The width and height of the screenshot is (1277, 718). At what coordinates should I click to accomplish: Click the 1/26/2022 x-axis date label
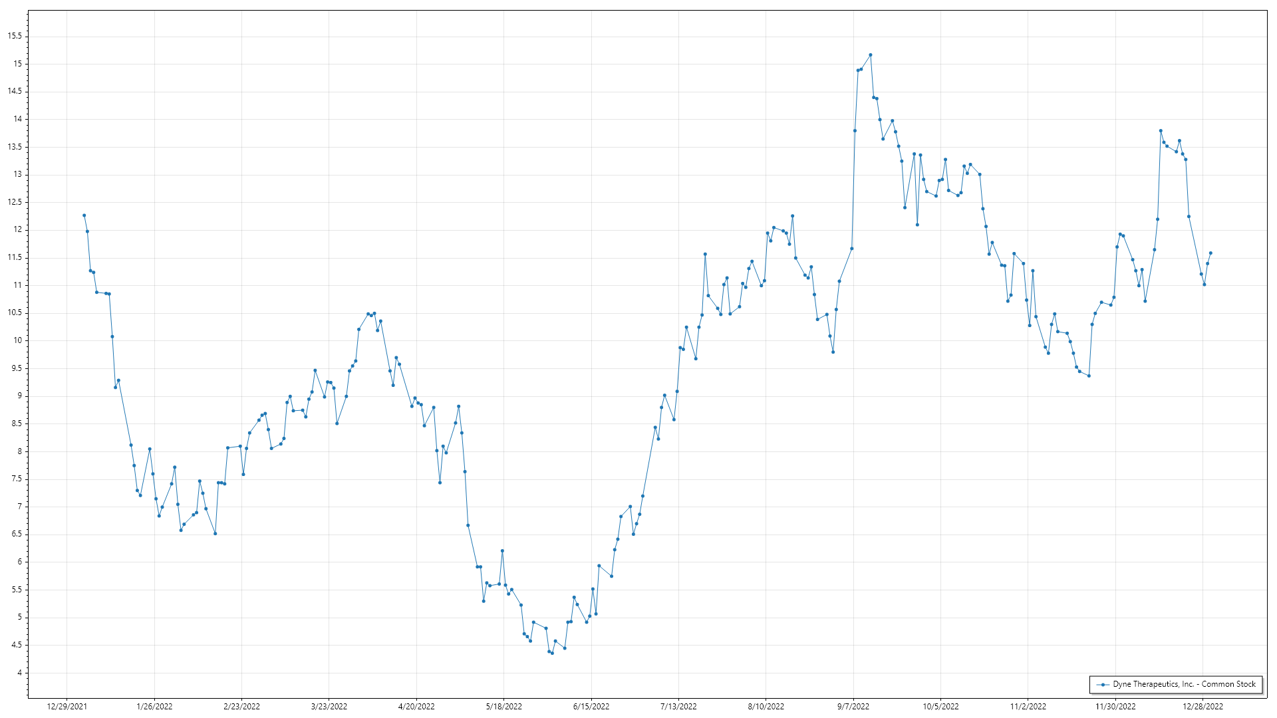point(154,707)
